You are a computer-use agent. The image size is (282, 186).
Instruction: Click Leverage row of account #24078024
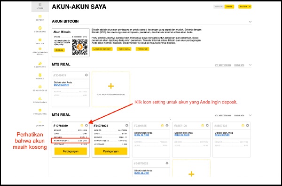[x=110, y=145]
